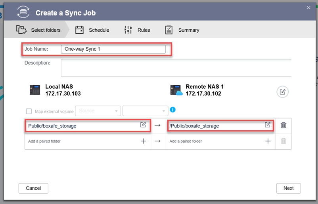Switch to the Rules step
Screen dimensions: 318x204
tap(137, 30)
